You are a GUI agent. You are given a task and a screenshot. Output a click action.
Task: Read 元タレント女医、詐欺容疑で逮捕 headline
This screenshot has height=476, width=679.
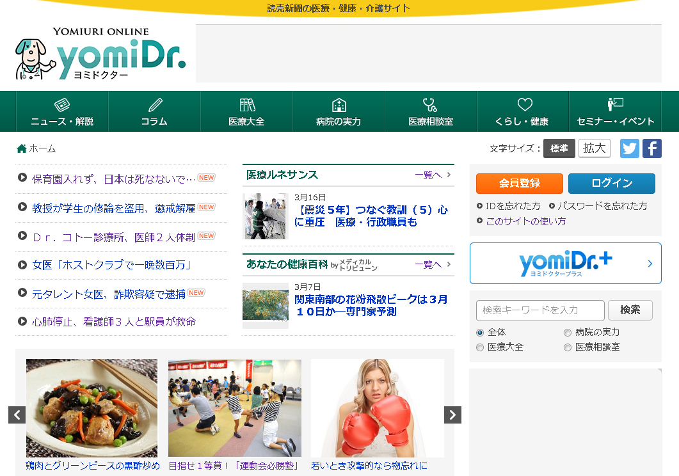pyautogui.click(x=108, y=294)
